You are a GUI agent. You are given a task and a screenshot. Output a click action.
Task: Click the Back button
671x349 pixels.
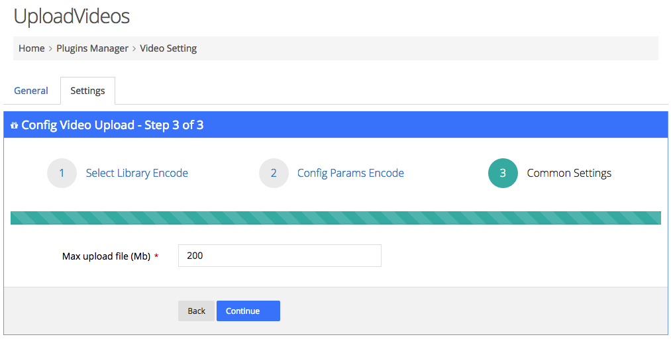197,311
